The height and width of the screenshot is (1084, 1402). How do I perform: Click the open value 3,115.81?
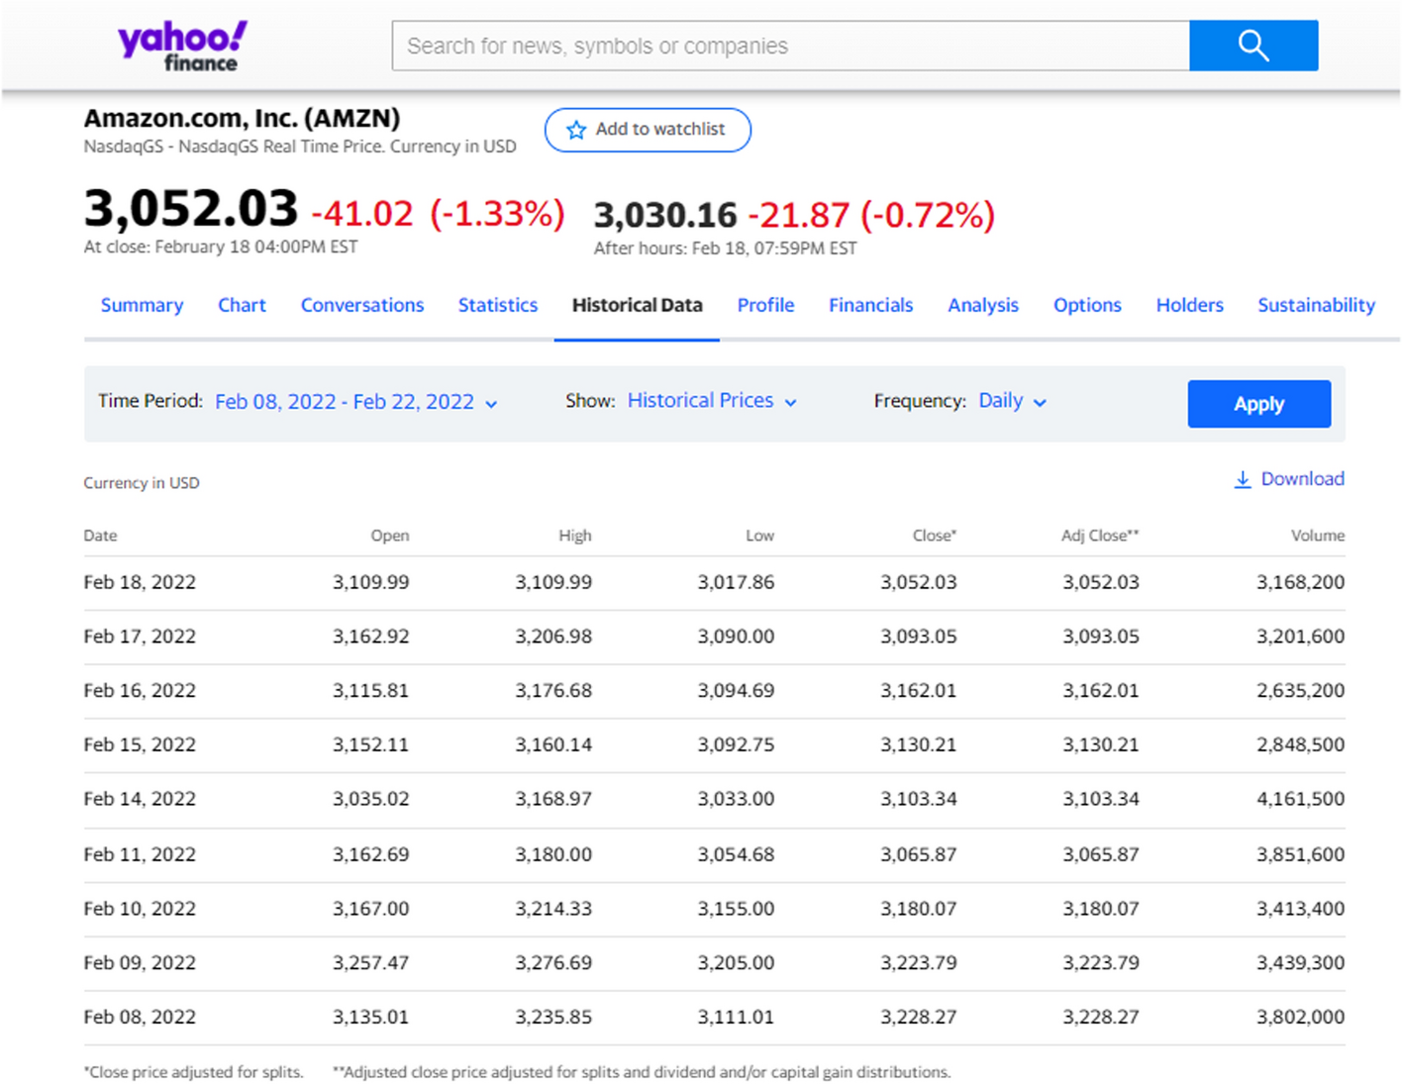(x=370, y=691)
